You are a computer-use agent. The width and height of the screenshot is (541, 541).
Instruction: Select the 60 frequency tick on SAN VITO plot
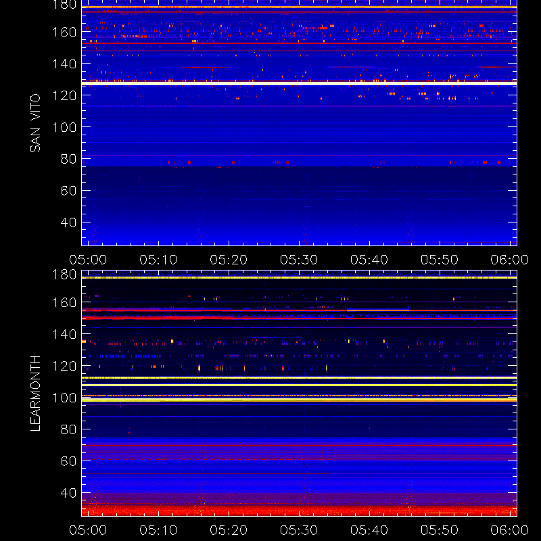tap(68, 191)
